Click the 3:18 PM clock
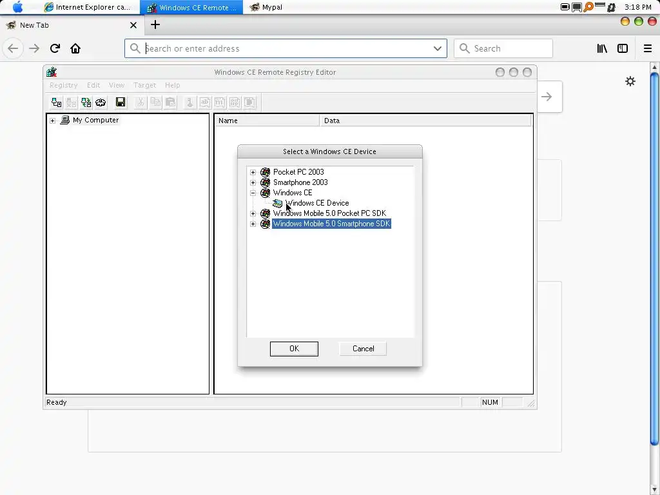This screenshot has height=495, width=660. pos(637,7)
